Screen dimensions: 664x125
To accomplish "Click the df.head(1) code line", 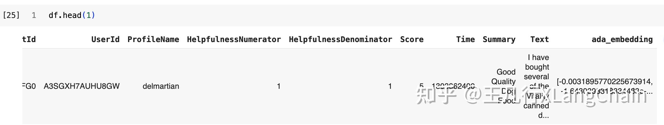I will (x=72, y=15).
